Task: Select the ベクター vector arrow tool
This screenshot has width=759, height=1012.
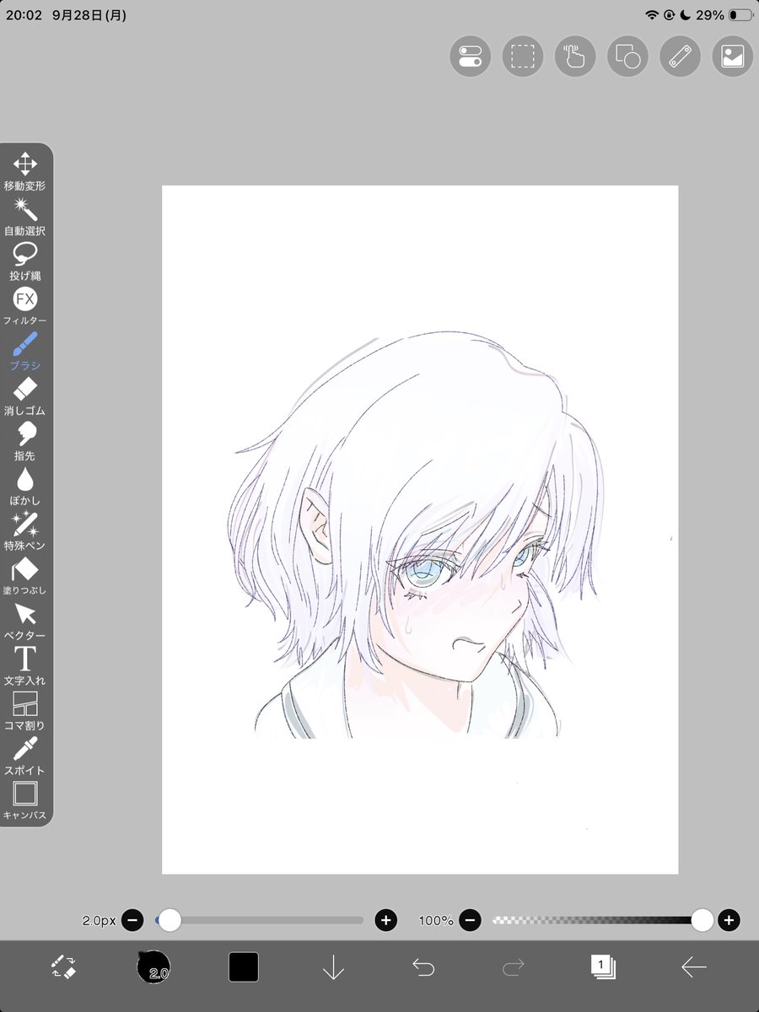Action: [25, 622]
